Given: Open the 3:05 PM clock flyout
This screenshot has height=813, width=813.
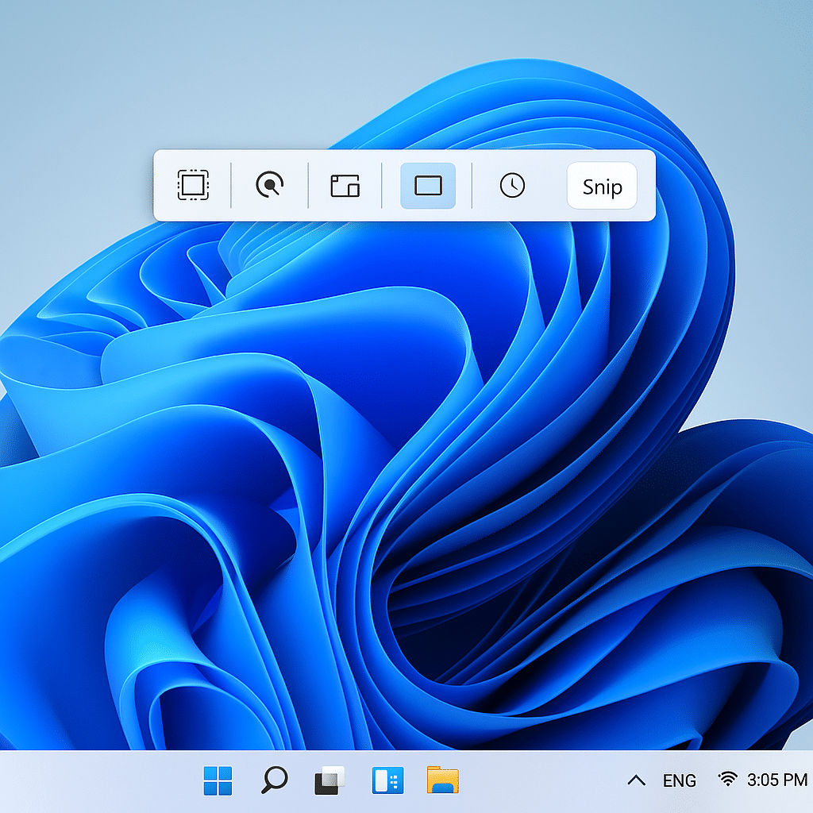Looking at the screenshot, I should pyautogui.click(x=777, y=780).
